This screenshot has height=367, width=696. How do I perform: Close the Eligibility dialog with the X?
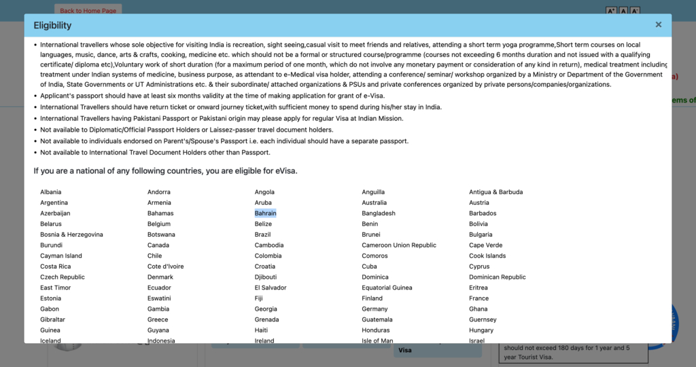tap(658, 24)
